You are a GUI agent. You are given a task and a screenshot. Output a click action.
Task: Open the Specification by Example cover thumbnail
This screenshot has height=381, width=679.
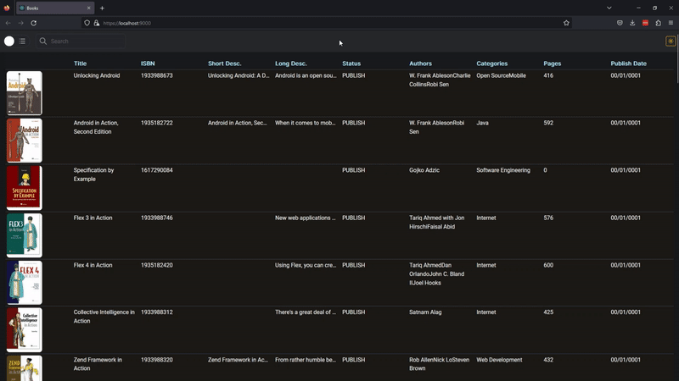point(25,188)
